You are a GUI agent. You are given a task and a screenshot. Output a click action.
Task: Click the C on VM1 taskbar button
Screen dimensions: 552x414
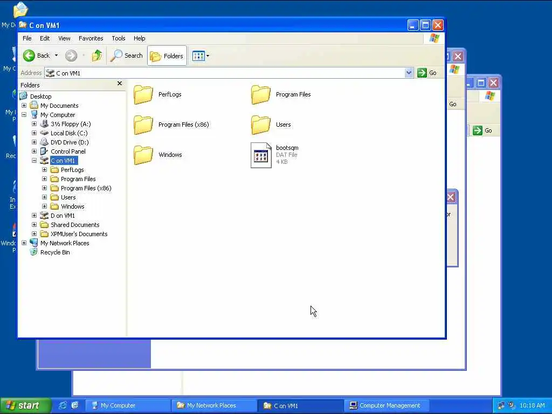click(300, 405)
